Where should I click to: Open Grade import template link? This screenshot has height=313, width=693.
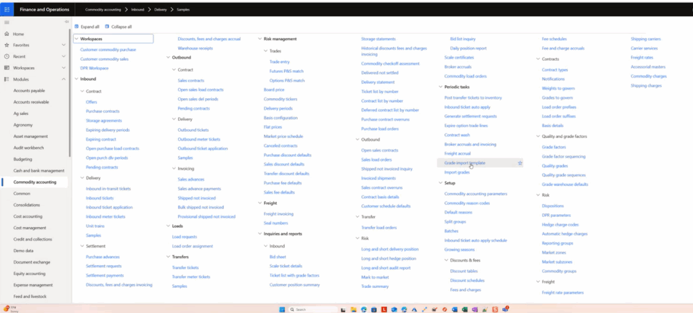tap(464, 163)
